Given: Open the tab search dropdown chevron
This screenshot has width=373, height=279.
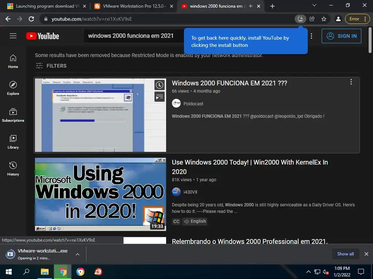Looking at the screenshot, I should 314,5.
